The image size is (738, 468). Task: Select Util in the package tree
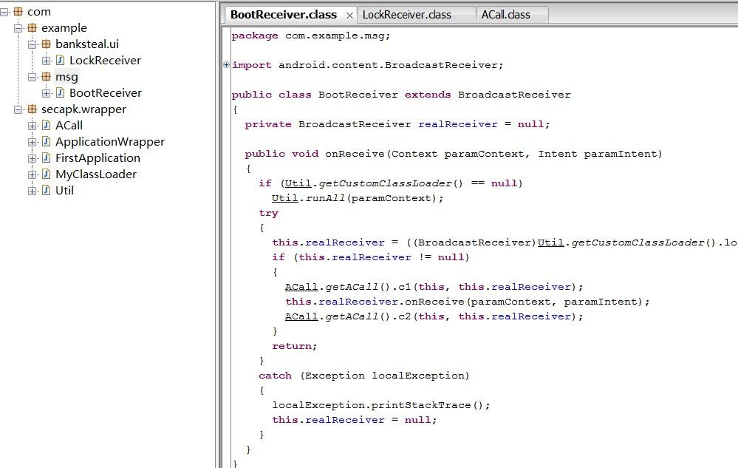pyautogui.click(x=64, y=191)
